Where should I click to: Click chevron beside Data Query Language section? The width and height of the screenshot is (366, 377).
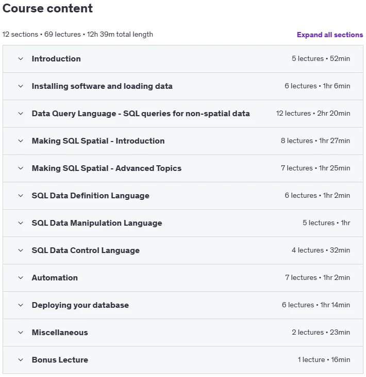pos(21,114)
